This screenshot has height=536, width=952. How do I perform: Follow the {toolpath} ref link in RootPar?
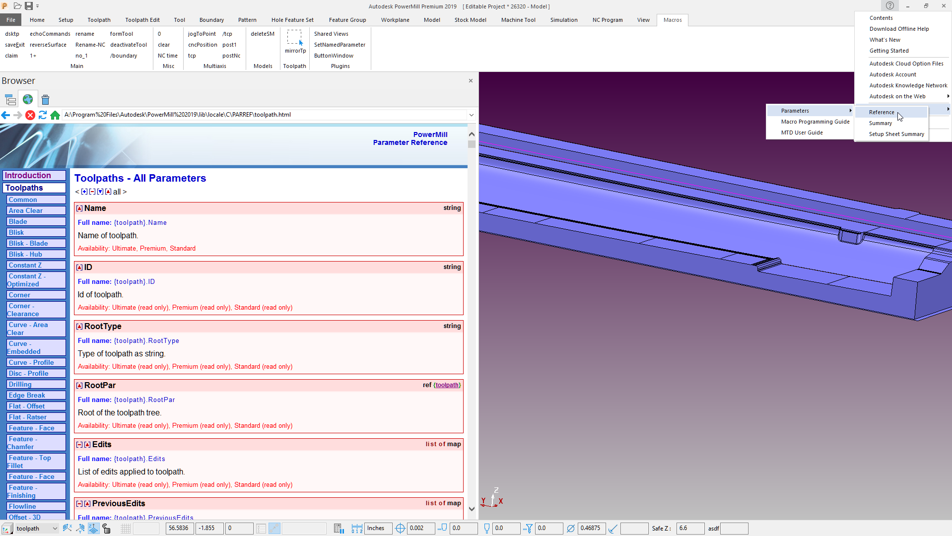[447, 385]
